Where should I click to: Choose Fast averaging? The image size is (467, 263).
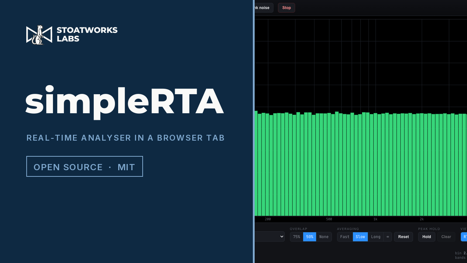345,237
